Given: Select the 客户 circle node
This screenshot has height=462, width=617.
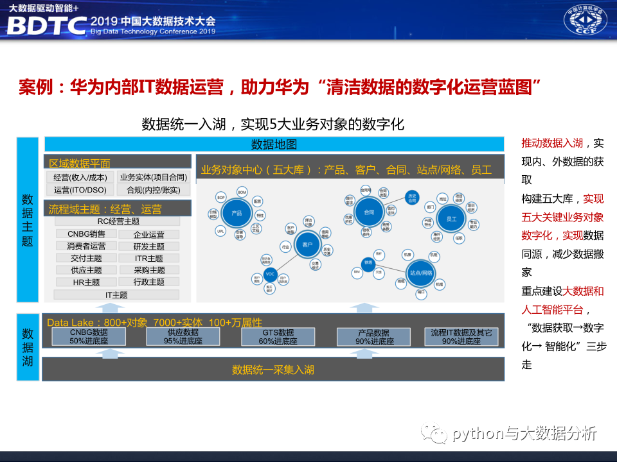Looking at the screenshot, I should coord(307,244).
